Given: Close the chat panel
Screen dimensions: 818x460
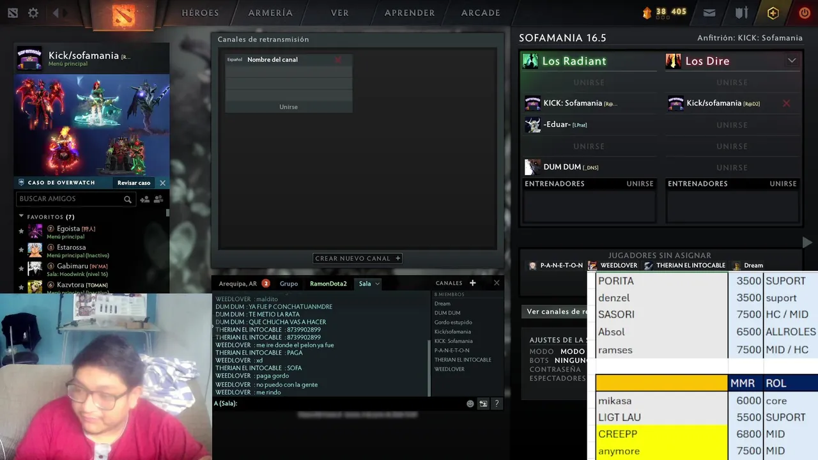Looking at the screenshot, I should (x=497, y=283).
